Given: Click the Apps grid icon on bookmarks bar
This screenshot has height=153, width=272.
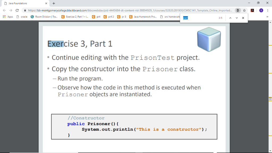Looking at the screenshot, I should 5,16.
